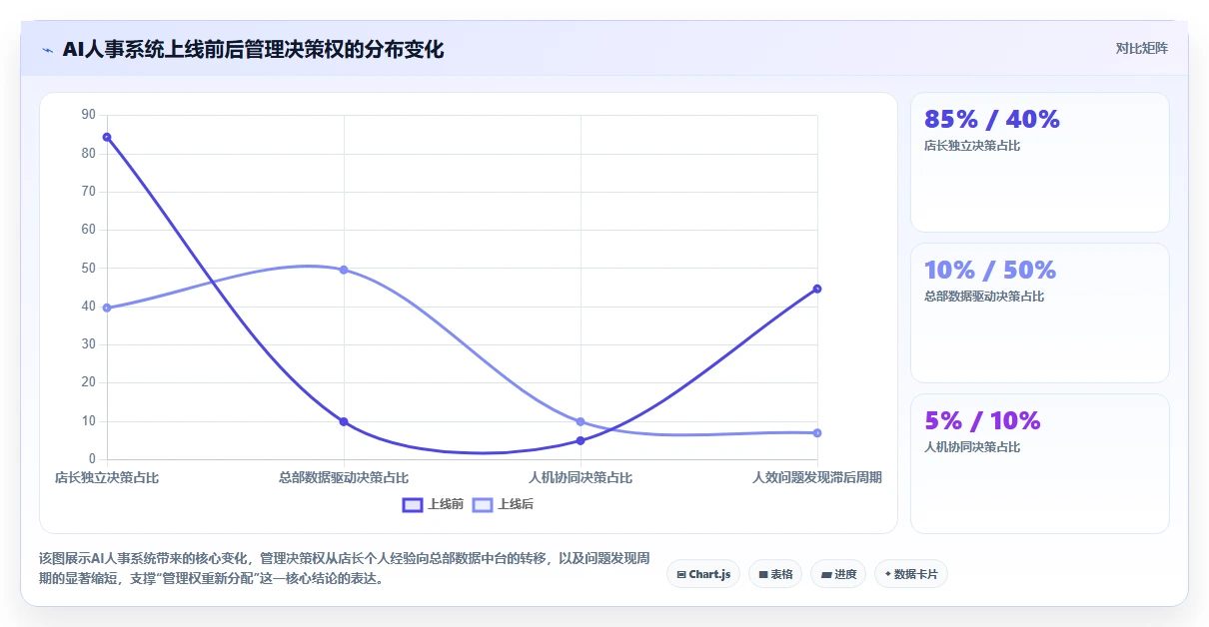Screen dimensions: 1209x627
Task: Click the description paragraph below the chart
Action: [345, 568]
